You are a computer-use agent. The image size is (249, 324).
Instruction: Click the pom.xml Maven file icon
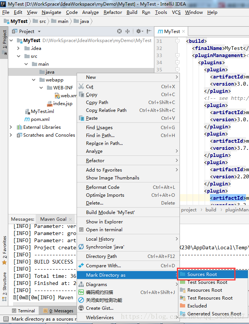click(27, 119)
